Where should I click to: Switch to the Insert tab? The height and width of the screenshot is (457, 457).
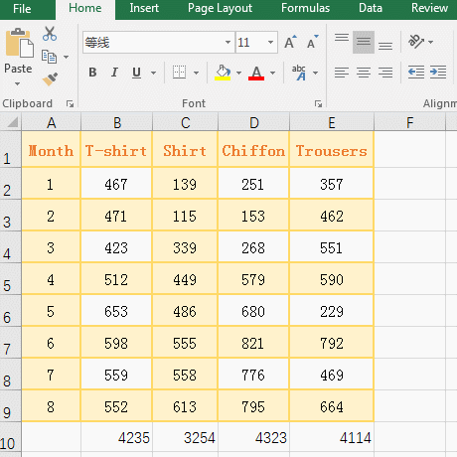[x=144, y=8]
